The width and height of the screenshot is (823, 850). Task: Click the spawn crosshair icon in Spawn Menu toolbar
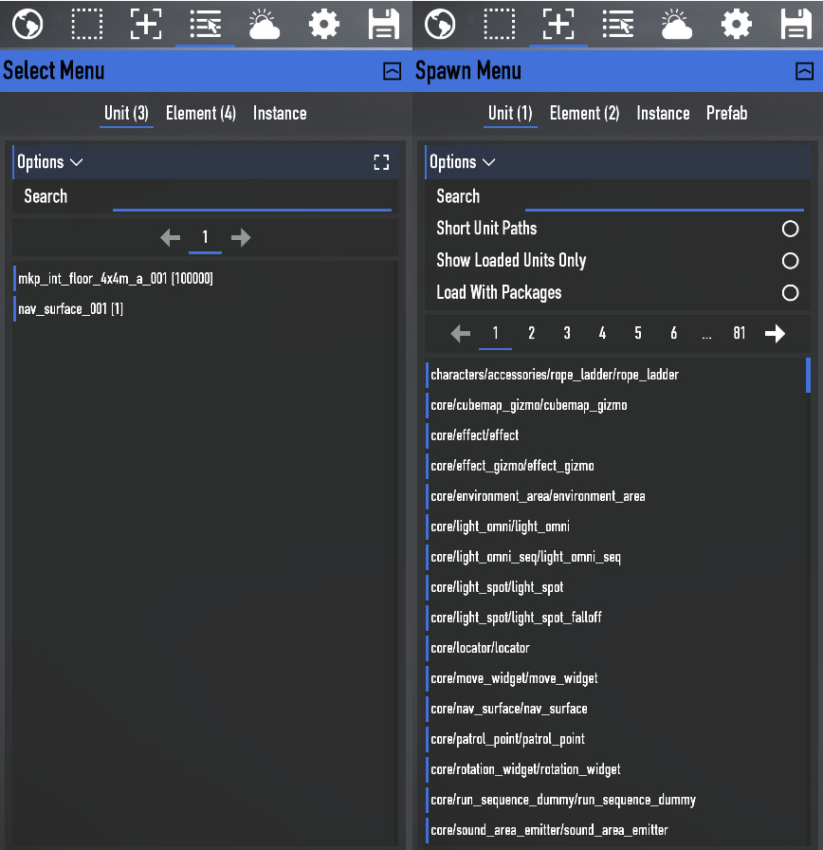coord(558,25)
